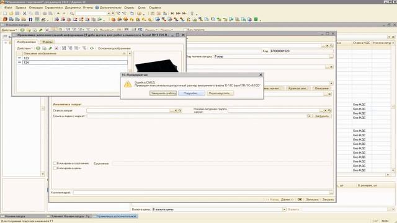Open the Операции menu
This screenshot has width=397, height=223.
point(36,7)
